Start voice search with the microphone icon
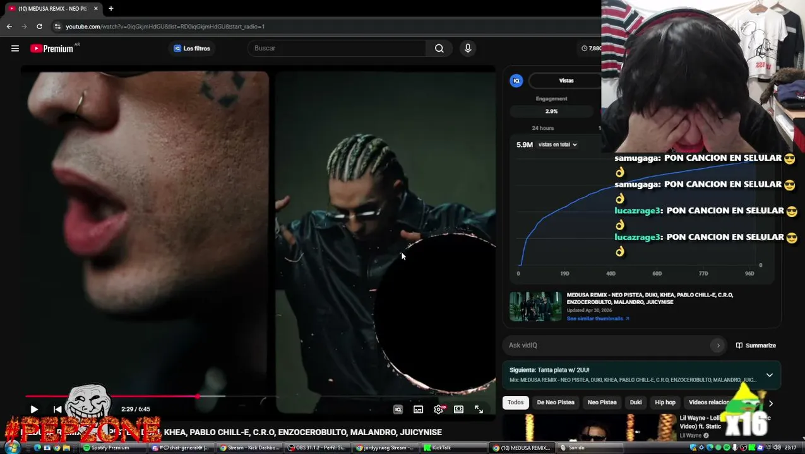 (468, 49)
